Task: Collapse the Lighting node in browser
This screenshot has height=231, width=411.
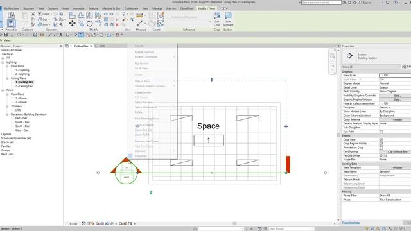Action: (x=3, y=62)
